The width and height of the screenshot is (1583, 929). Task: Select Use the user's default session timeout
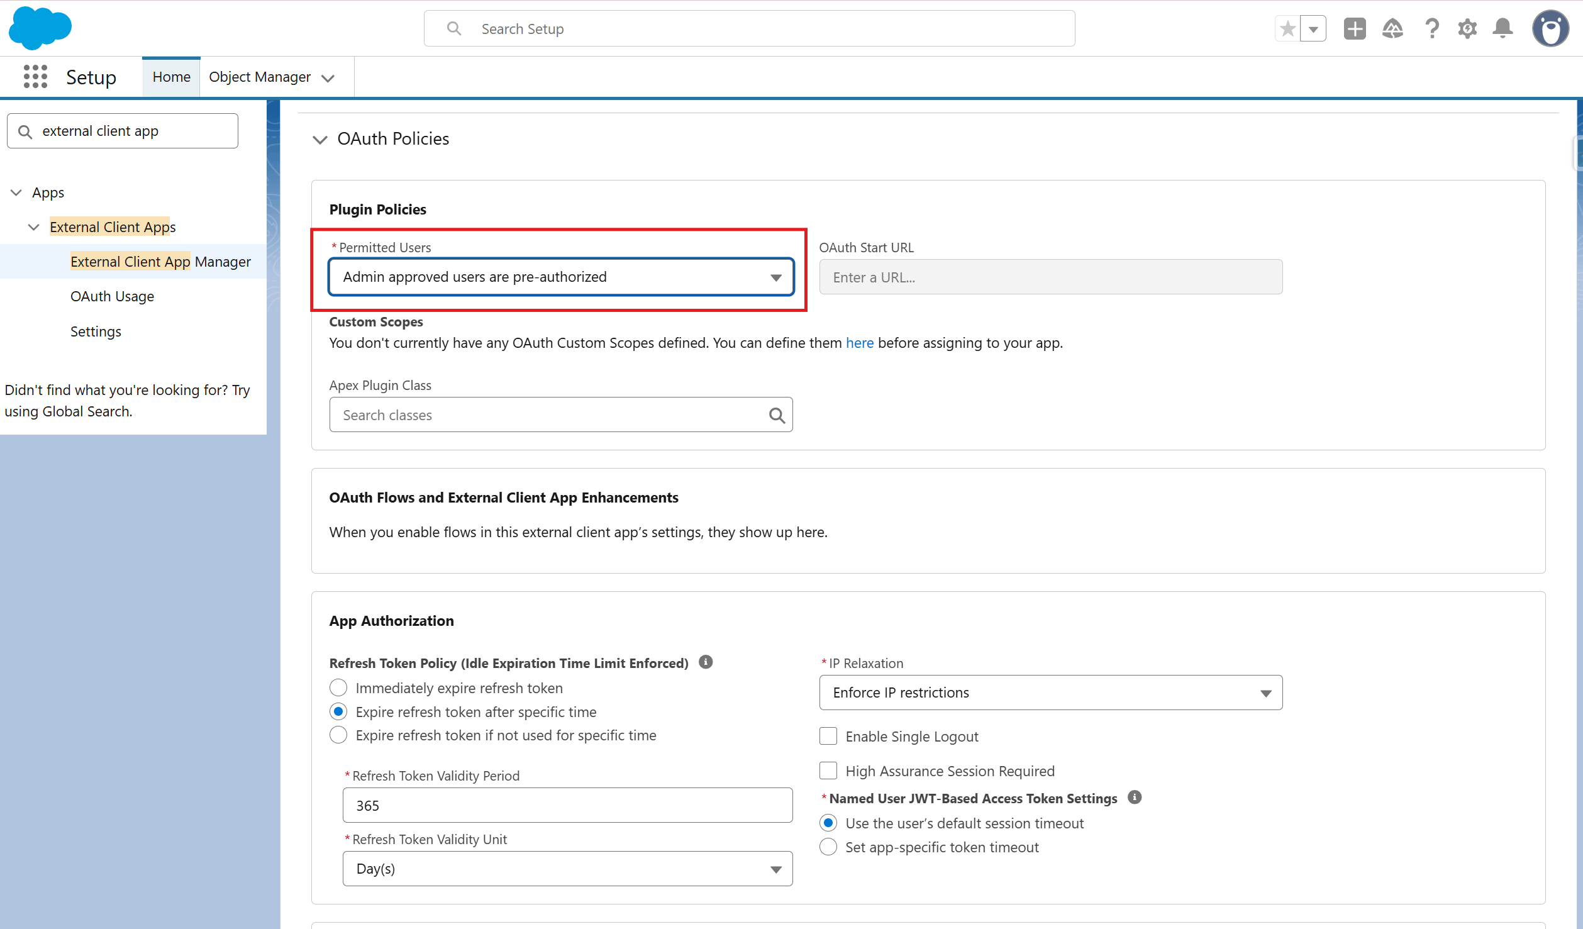pyautogui.click(x=828, y=823)
